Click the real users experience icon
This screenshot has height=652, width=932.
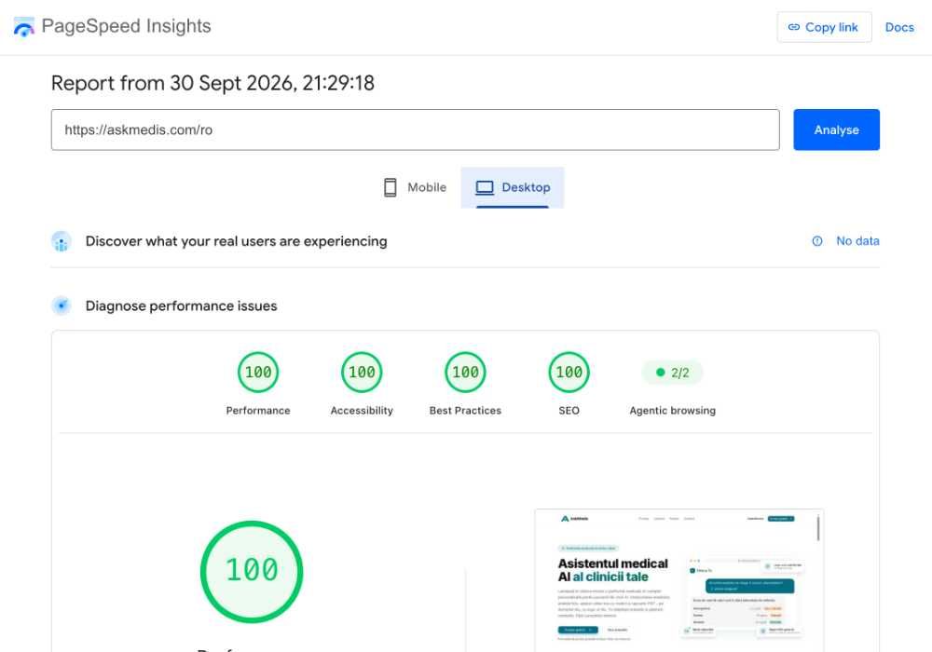coord(62,241)
